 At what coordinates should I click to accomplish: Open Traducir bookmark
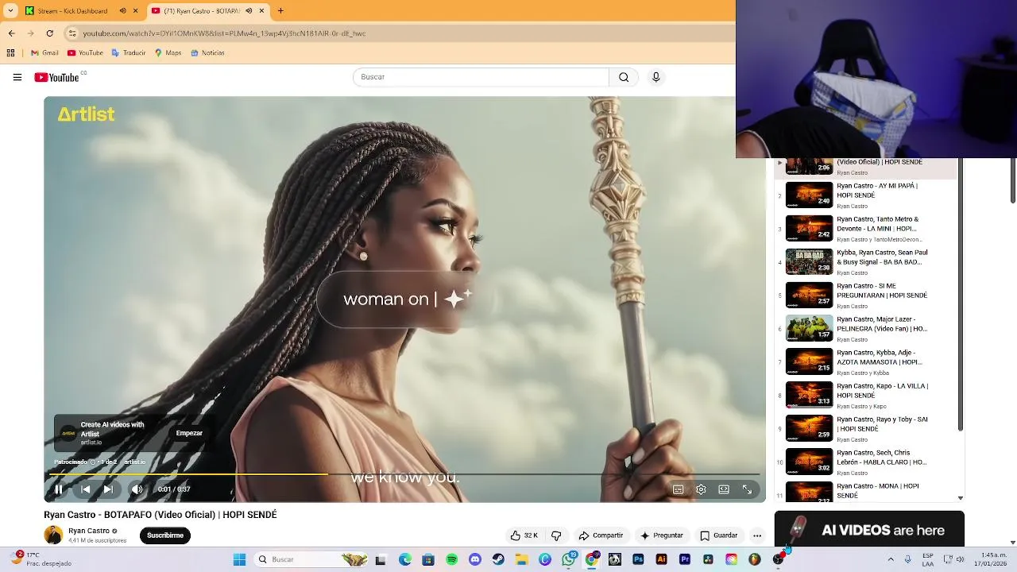(128, 53)
